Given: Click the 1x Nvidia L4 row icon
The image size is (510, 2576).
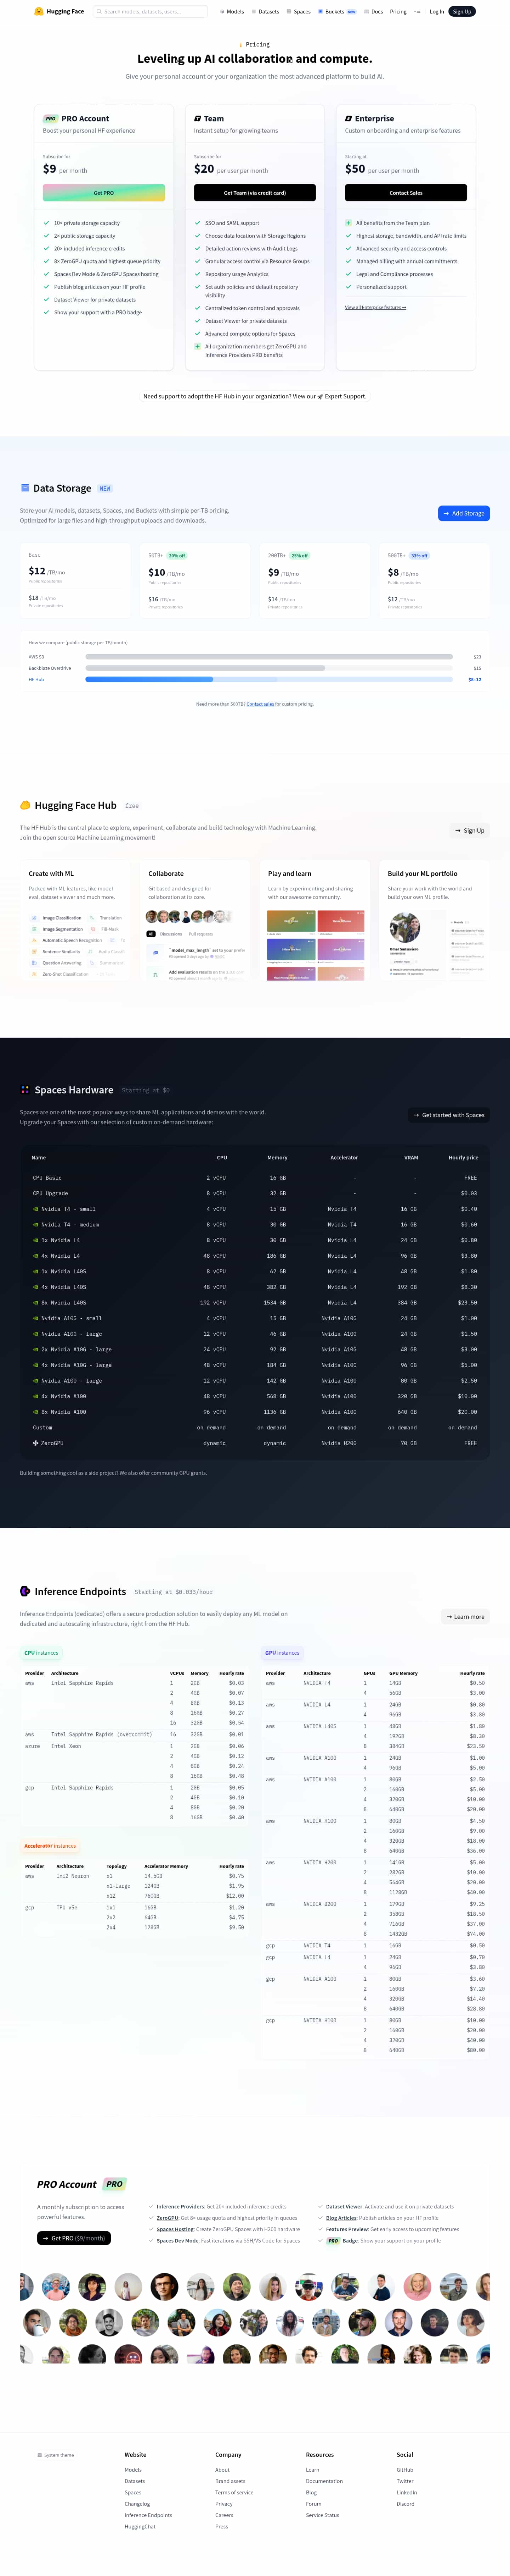Looking at the screenshot, I should point(36,1240).
